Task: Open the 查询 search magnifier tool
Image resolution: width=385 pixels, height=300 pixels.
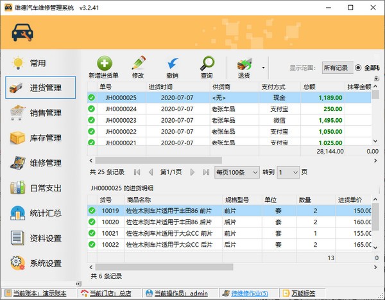Action: tap(207, 64)
